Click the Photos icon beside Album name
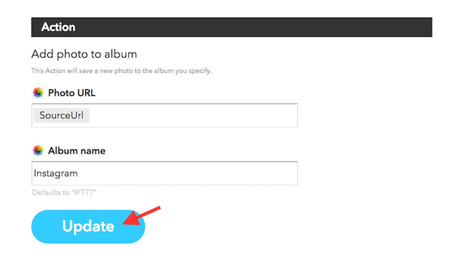 tap(38, 150)
